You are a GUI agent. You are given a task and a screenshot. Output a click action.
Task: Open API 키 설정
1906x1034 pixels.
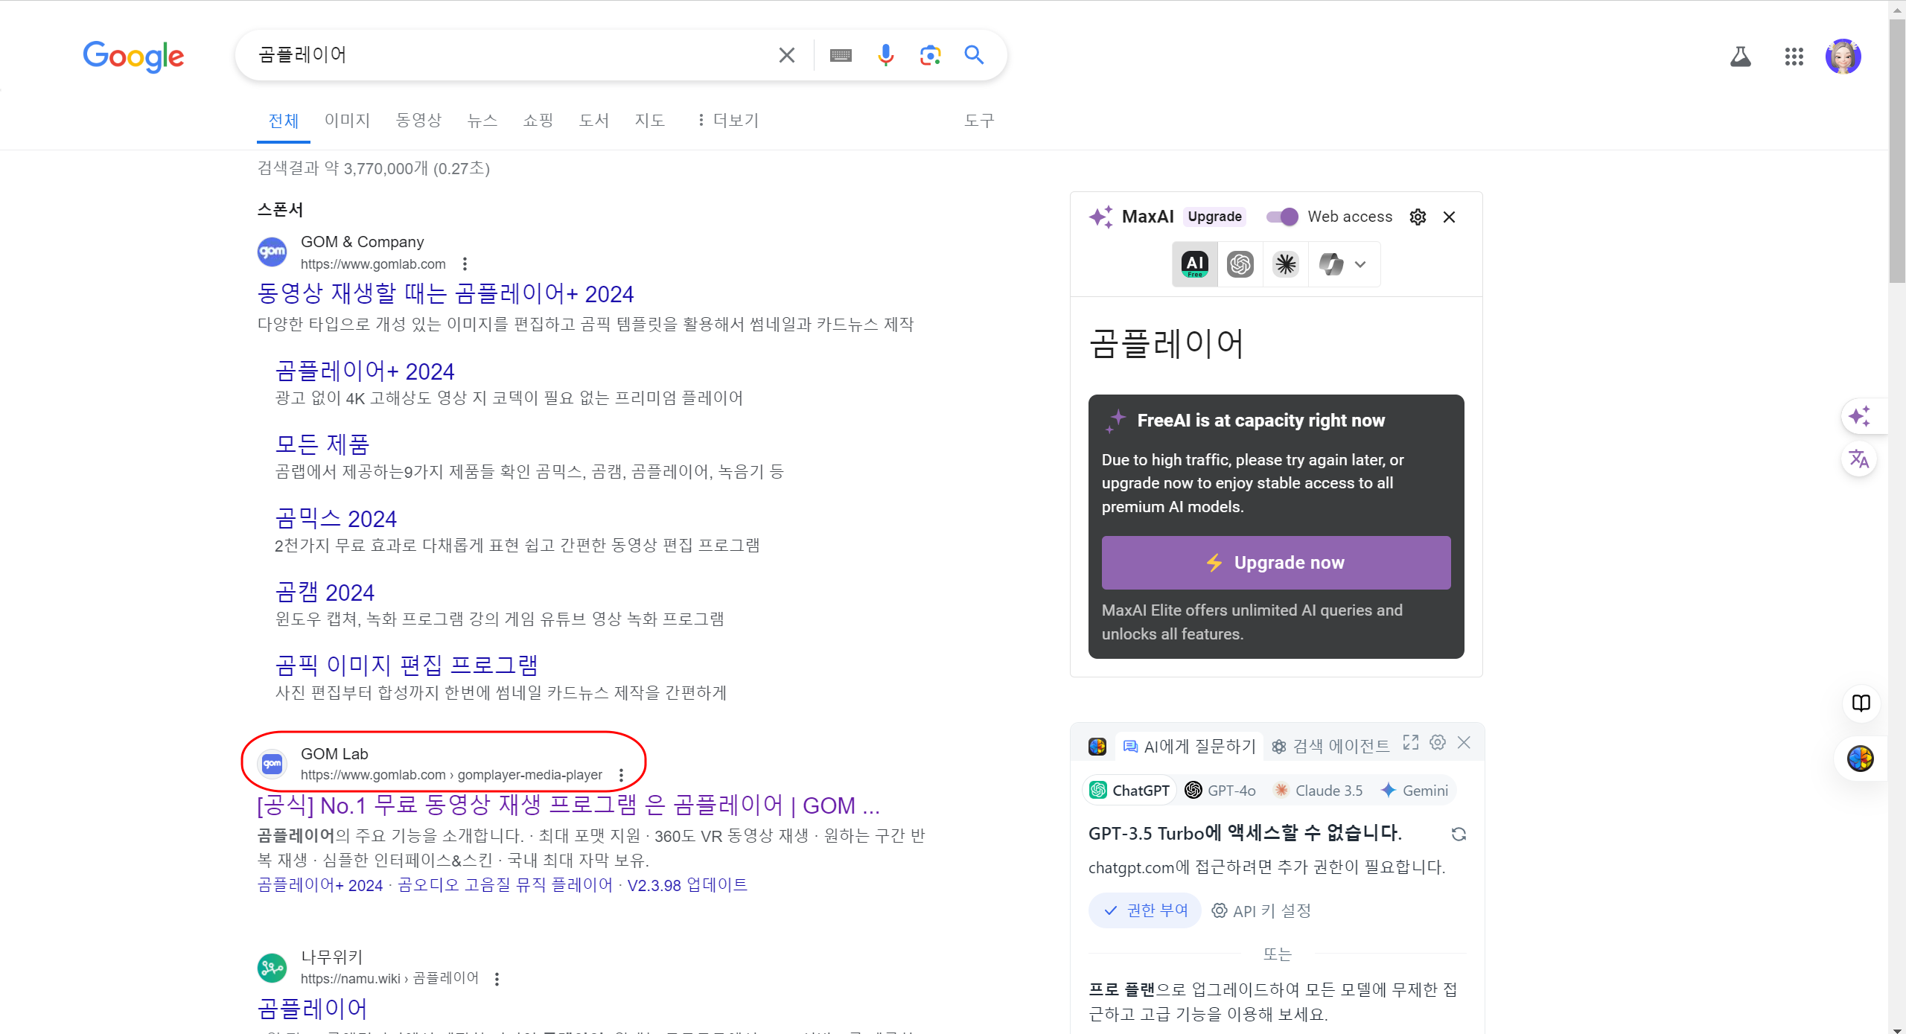(x=1261, y=911)
